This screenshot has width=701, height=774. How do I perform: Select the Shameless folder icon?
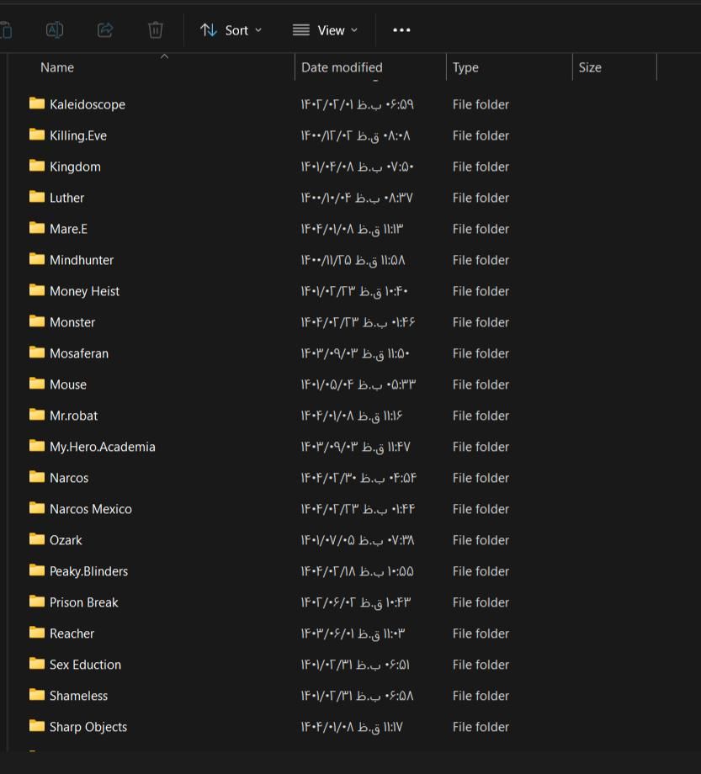tap(37, 695)
